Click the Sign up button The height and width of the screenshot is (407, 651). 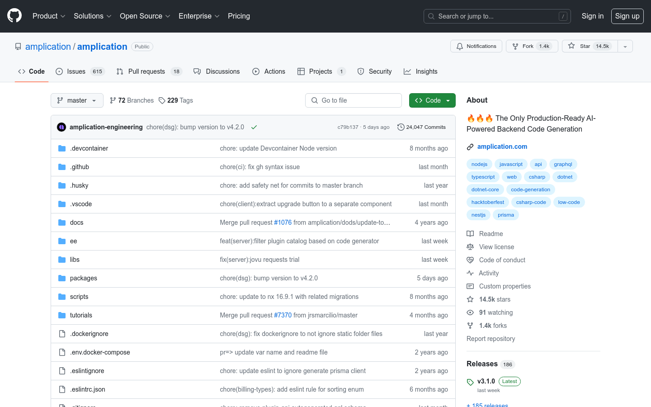coord(627,16)
